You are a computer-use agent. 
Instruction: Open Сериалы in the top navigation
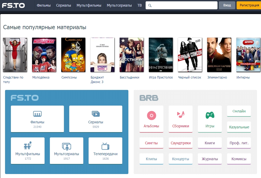pos(64,5)
